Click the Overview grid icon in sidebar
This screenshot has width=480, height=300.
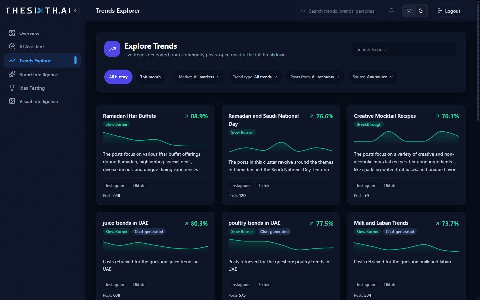tap(12, 33)
